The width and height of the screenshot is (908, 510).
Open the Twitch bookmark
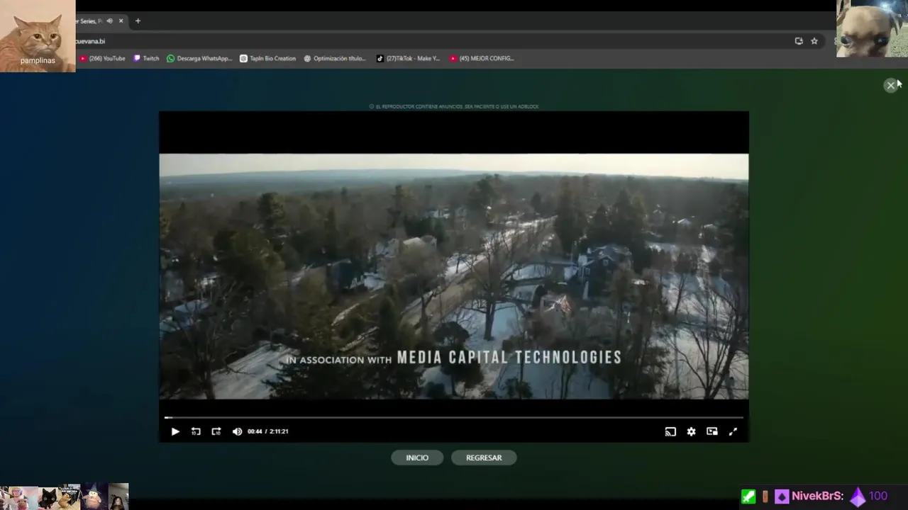coord(146,59)
